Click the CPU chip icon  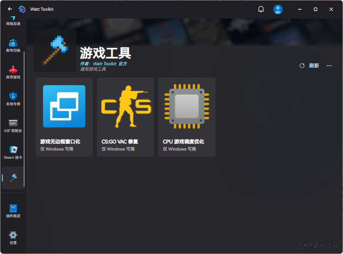(x=186, y=106)
